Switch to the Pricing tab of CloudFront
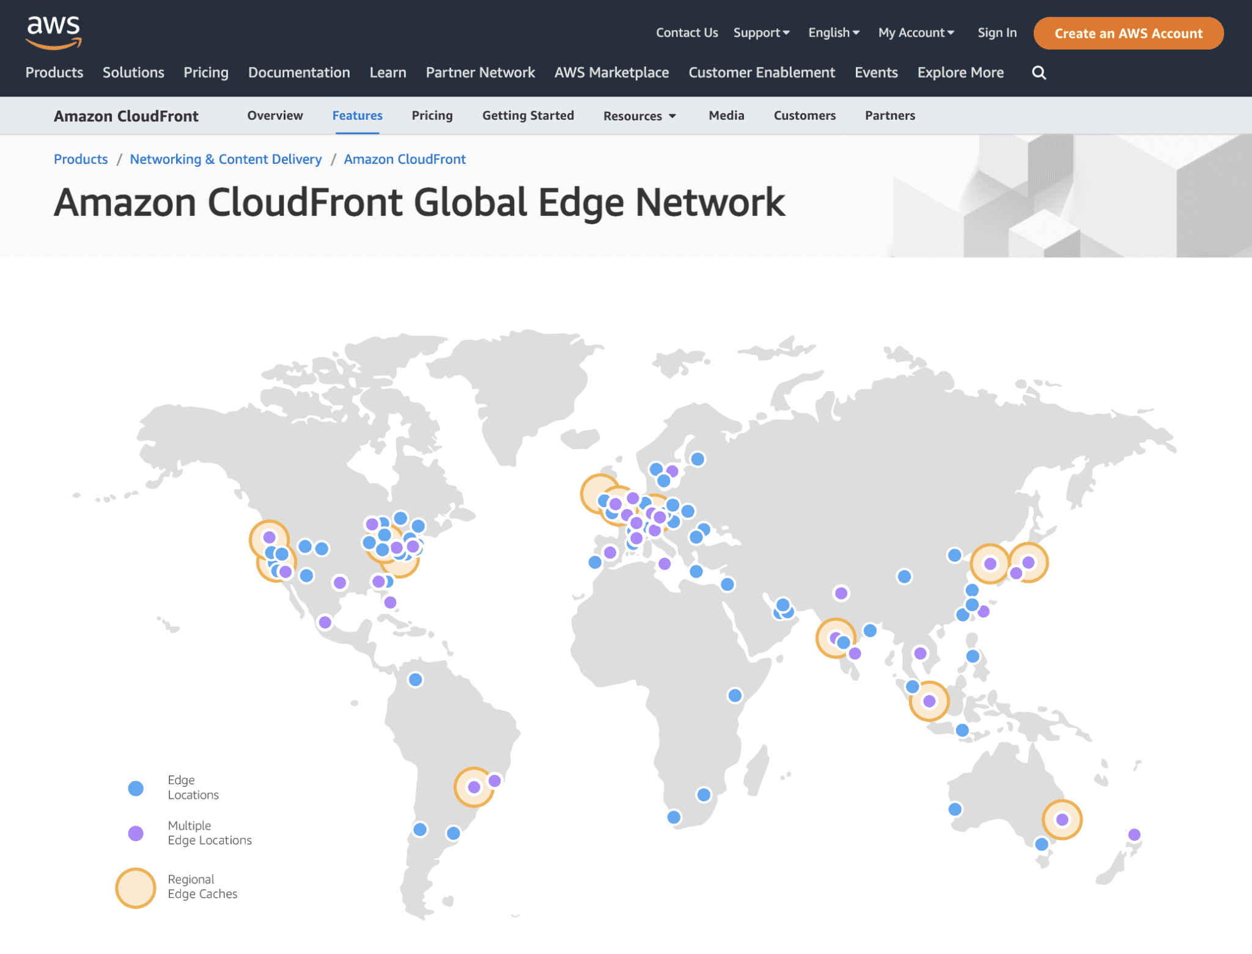 click(432, 115)
